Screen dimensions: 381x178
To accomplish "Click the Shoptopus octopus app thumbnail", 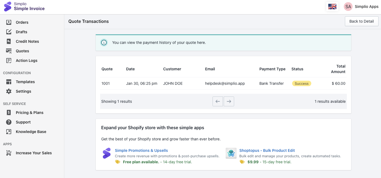I will click(x=231, y=153).
